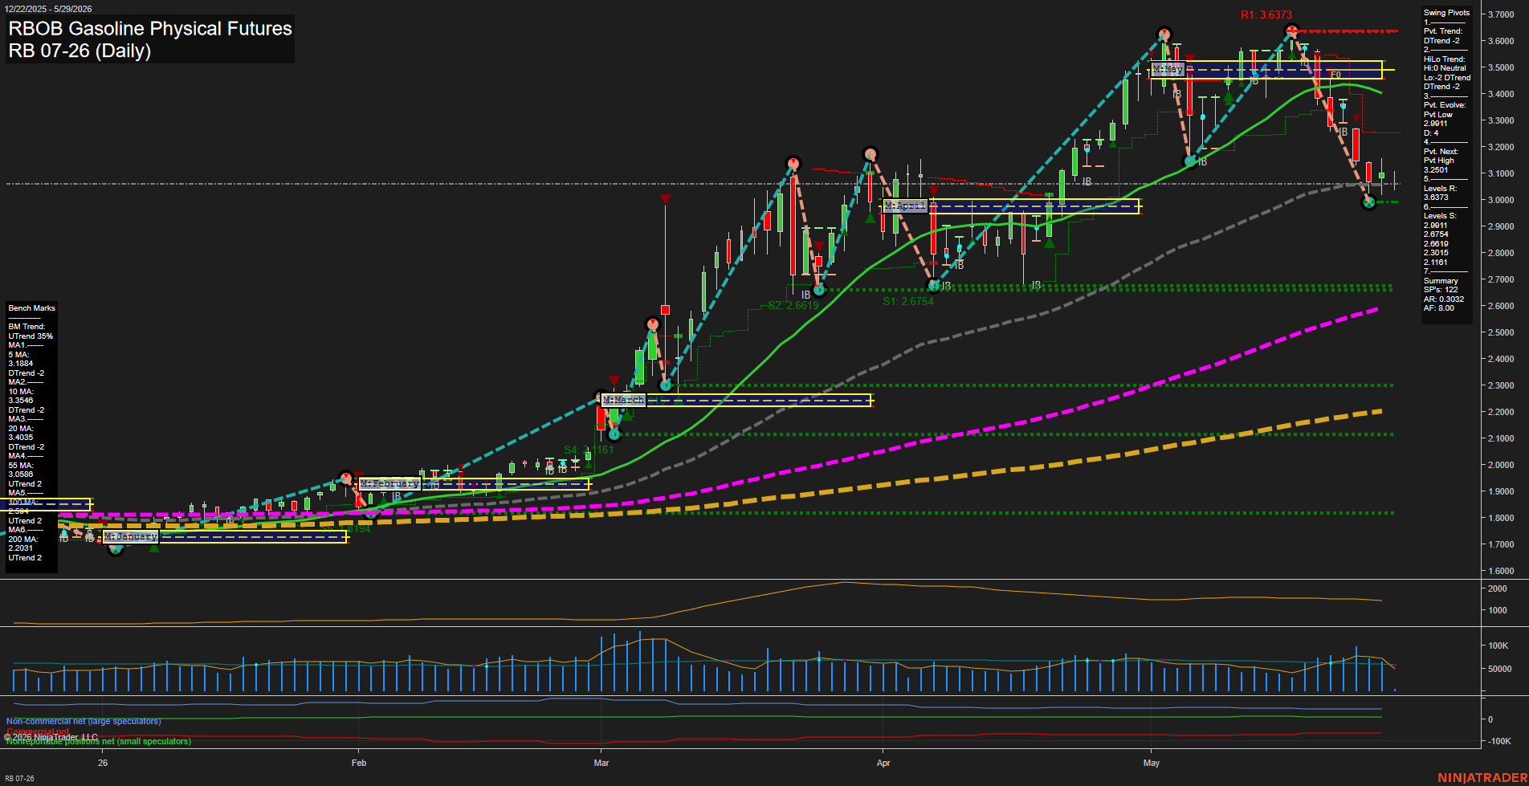Screen dimensions: 1529x786
Task: Click the 26 label on time axis
Action: [x=103, y=763]
